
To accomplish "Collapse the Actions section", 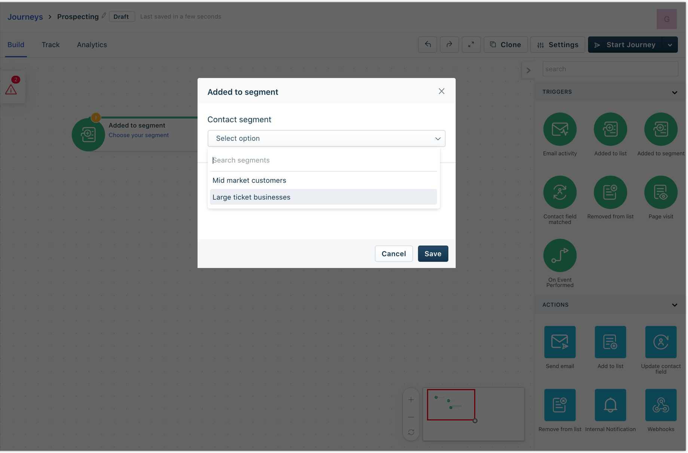I will [x=674, y=305].
